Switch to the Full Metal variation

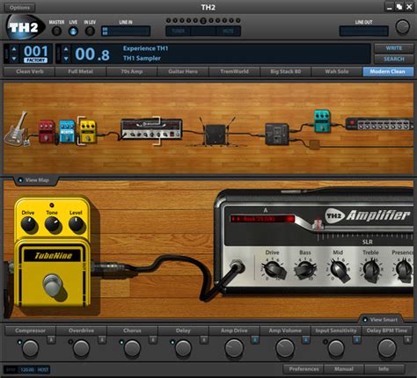[x=80, y=71]
